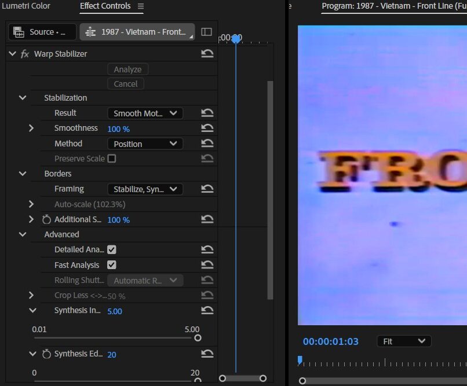This screenshot has width=467, height=386.
Task: Reset the Synthesis Edge Feather parameter
Action: 207,353
